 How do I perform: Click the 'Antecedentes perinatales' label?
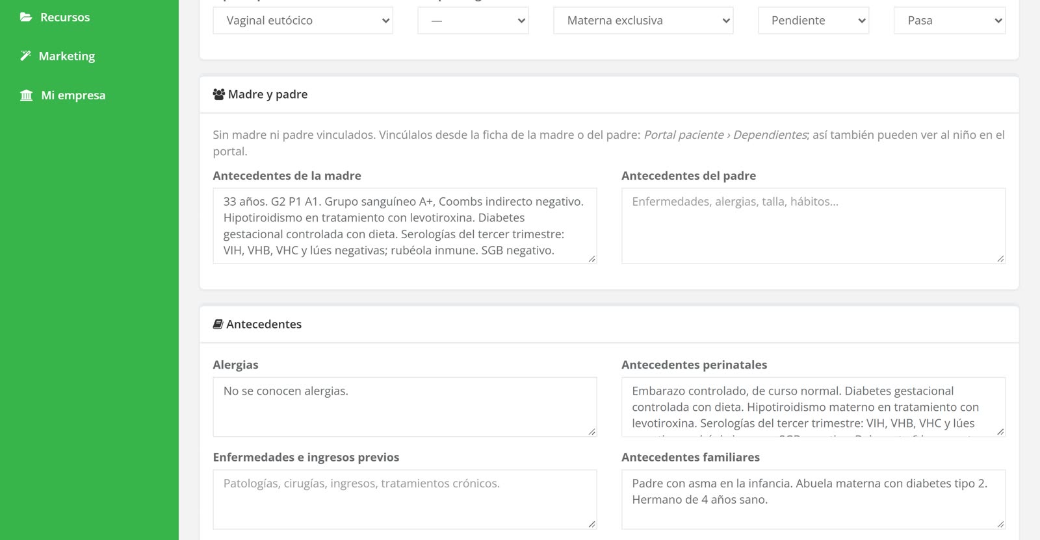point(694,365)
